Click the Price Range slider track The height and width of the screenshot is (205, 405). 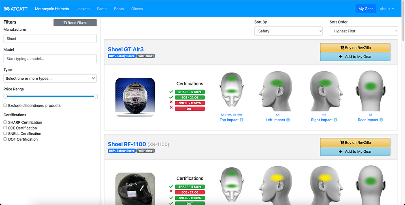(x=50, y=96)
